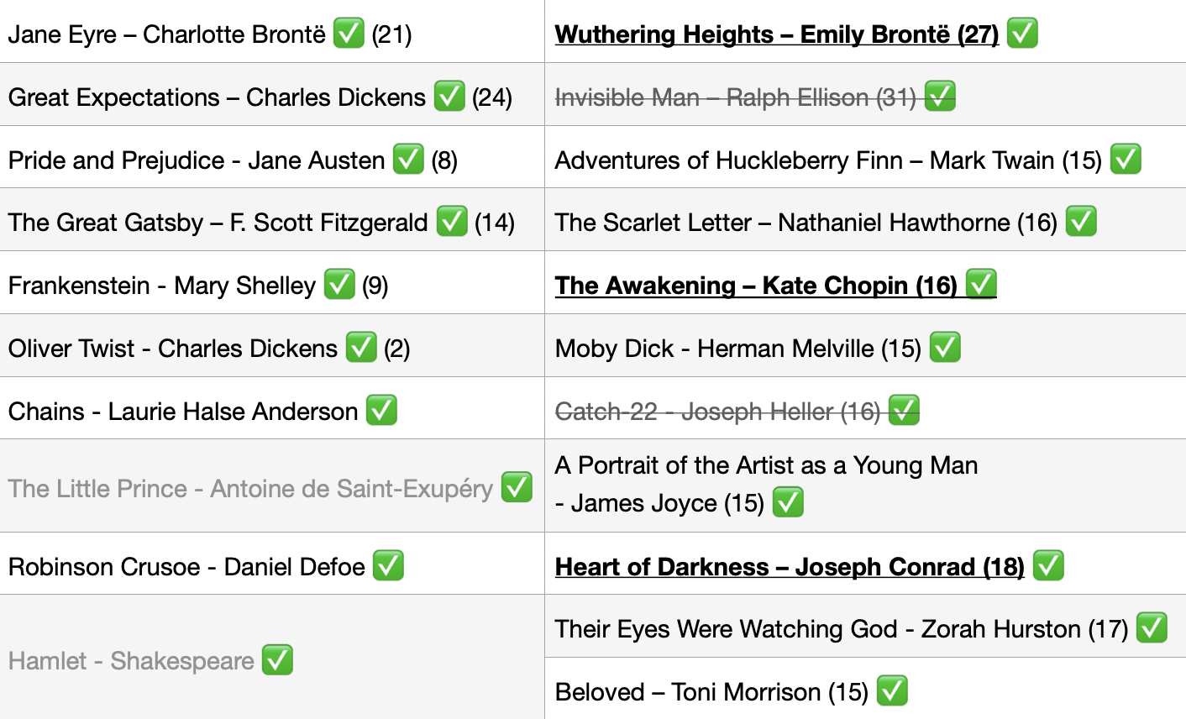Click the checkmark after Wuthering Heights
This screenshot has width=1186, height=719.
1022,34
